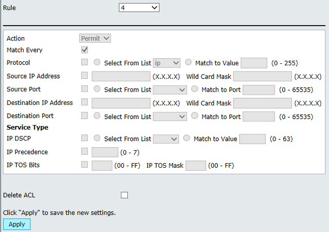
Task: Select Protocol Match to Value radio button
Action: pyautogui.click(x=188, y=62)
